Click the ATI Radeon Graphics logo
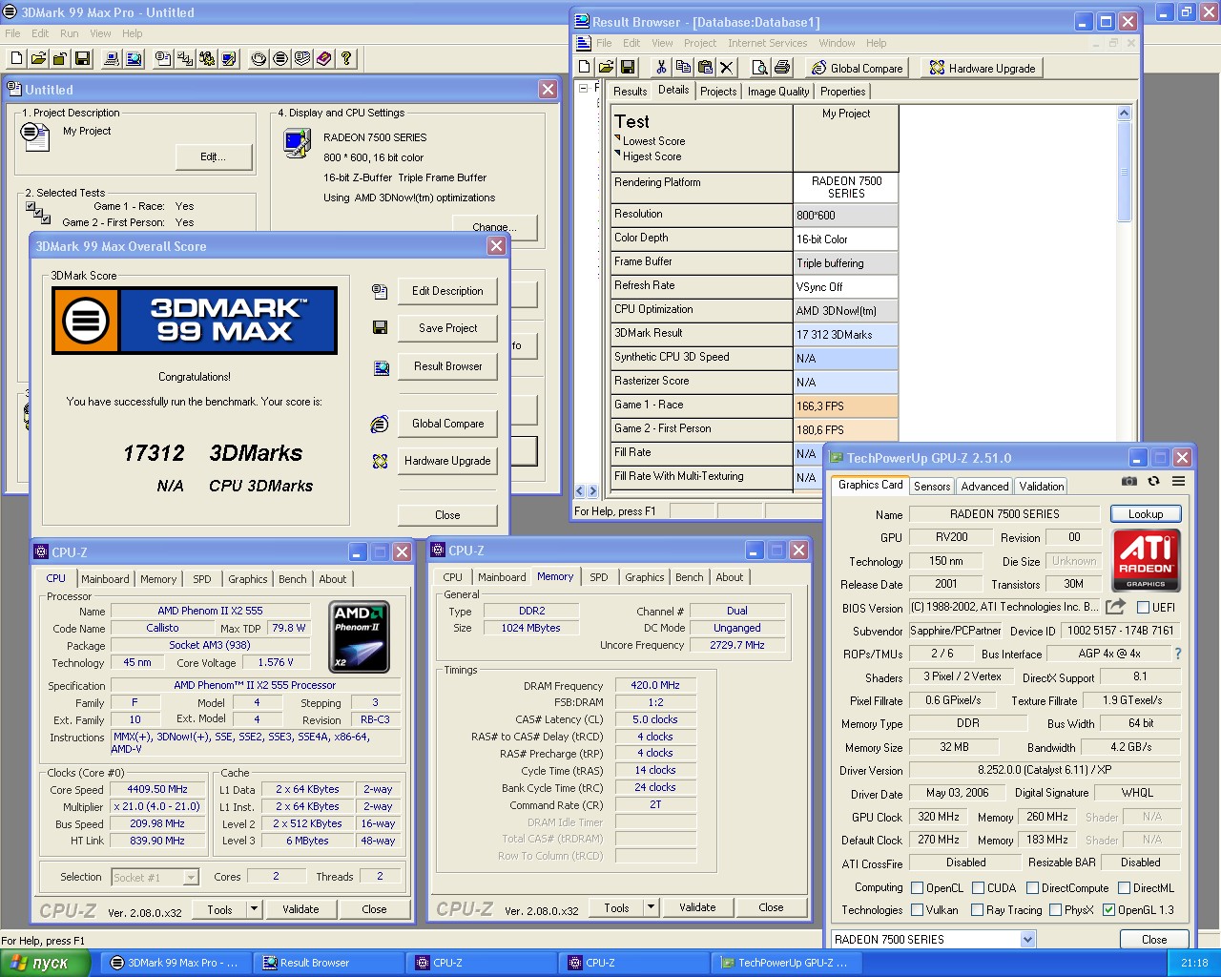This screenshot has width=1221, height=977. coord(1146,560)
